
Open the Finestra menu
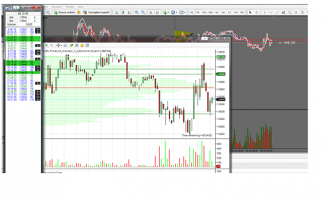pyautogui.click(x=70, y=7)
